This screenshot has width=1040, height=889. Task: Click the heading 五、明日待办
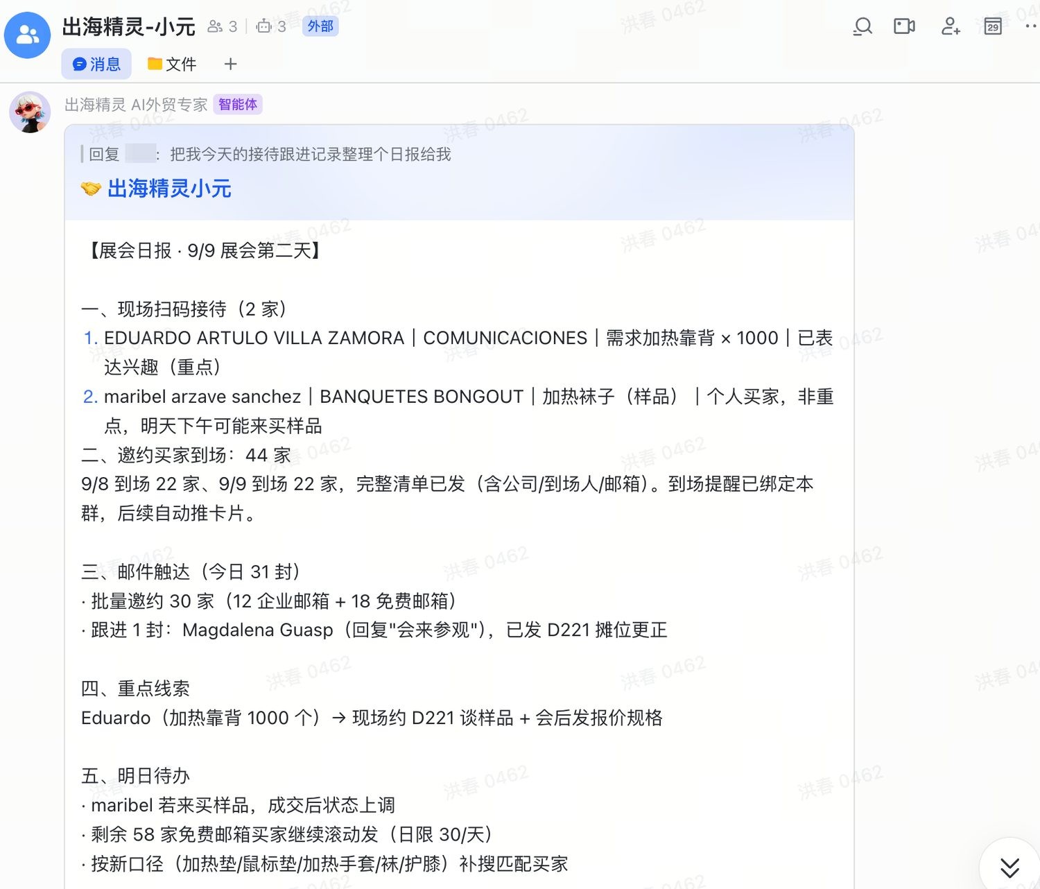coord(135,775)
